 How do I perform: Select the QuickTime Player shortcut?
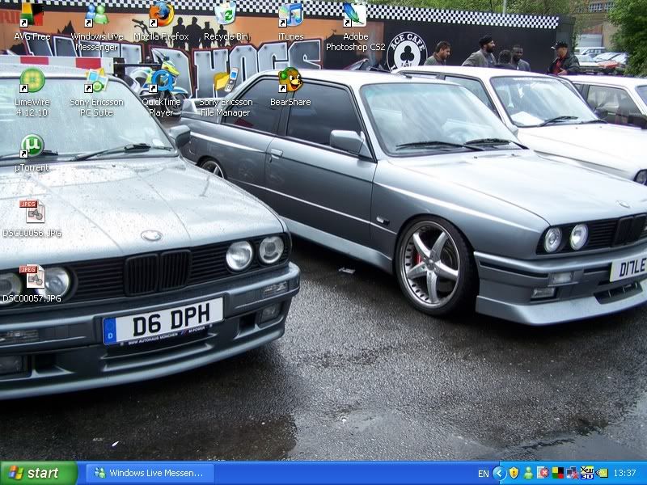161,81
